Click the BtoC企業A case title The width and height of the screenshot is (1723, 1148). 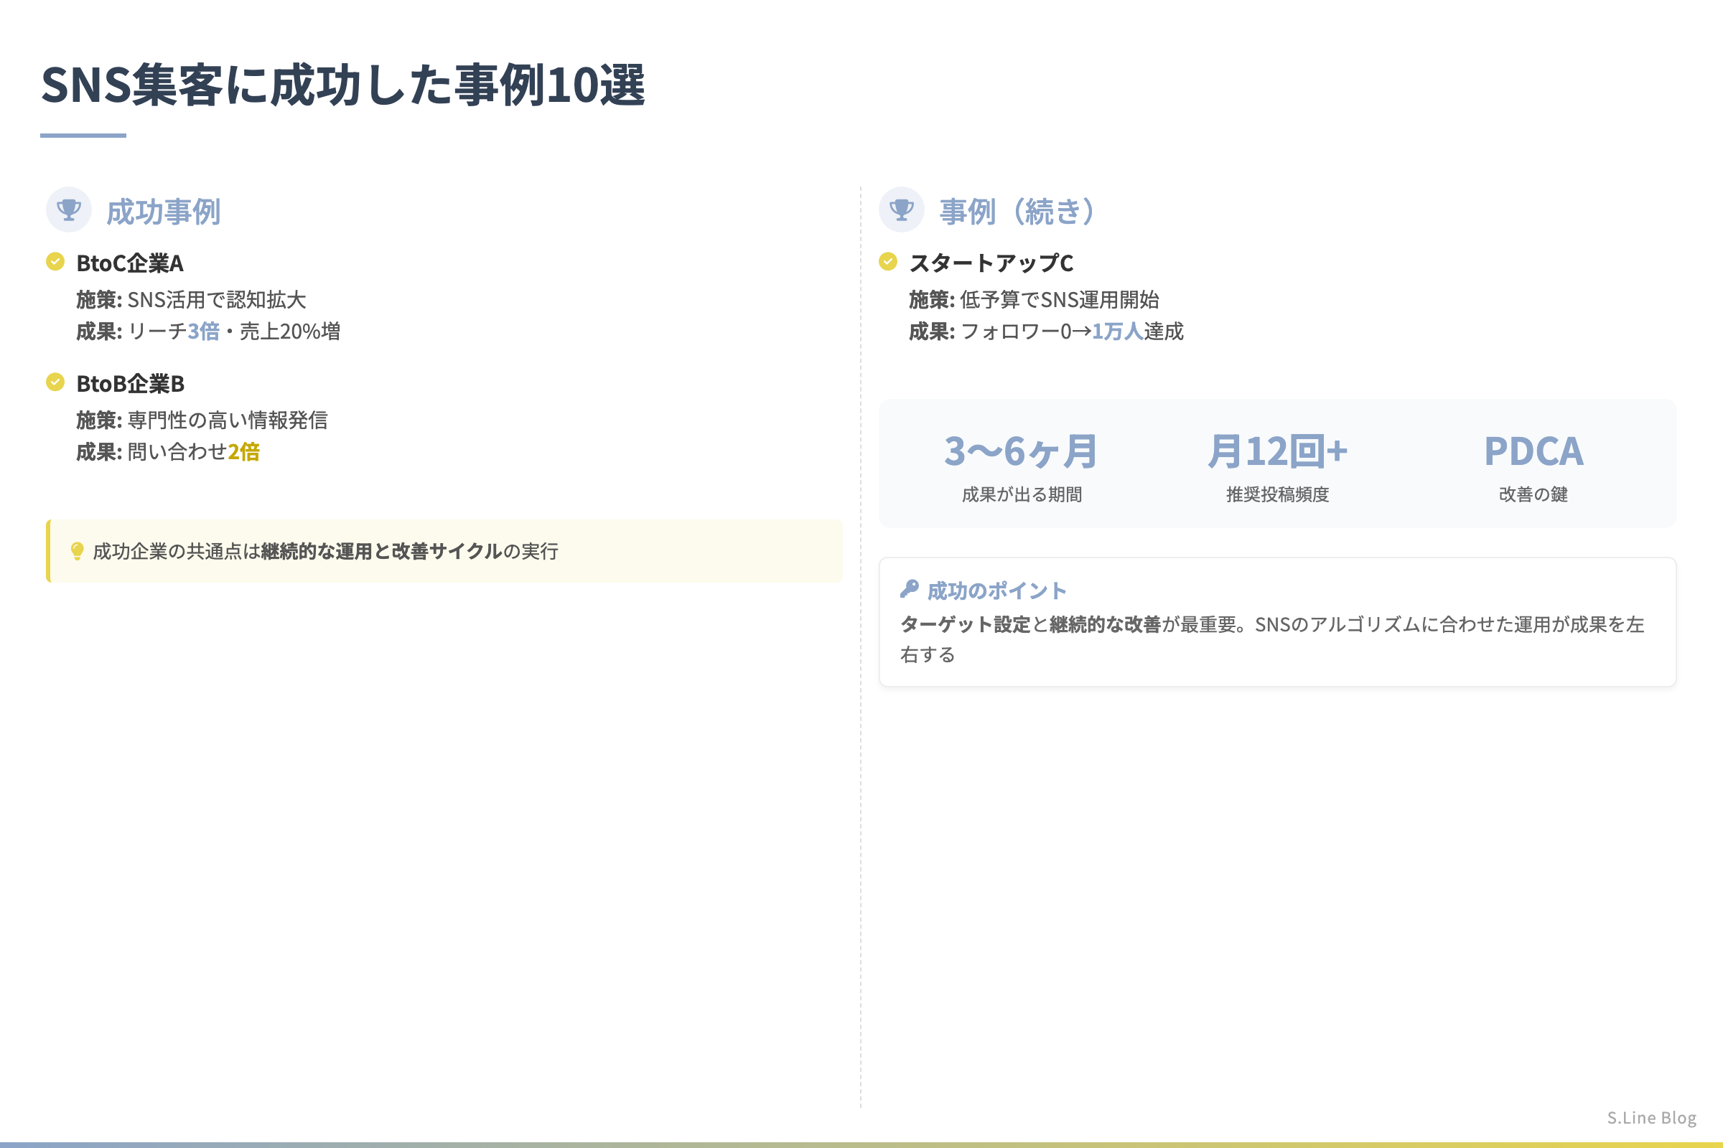130,263
